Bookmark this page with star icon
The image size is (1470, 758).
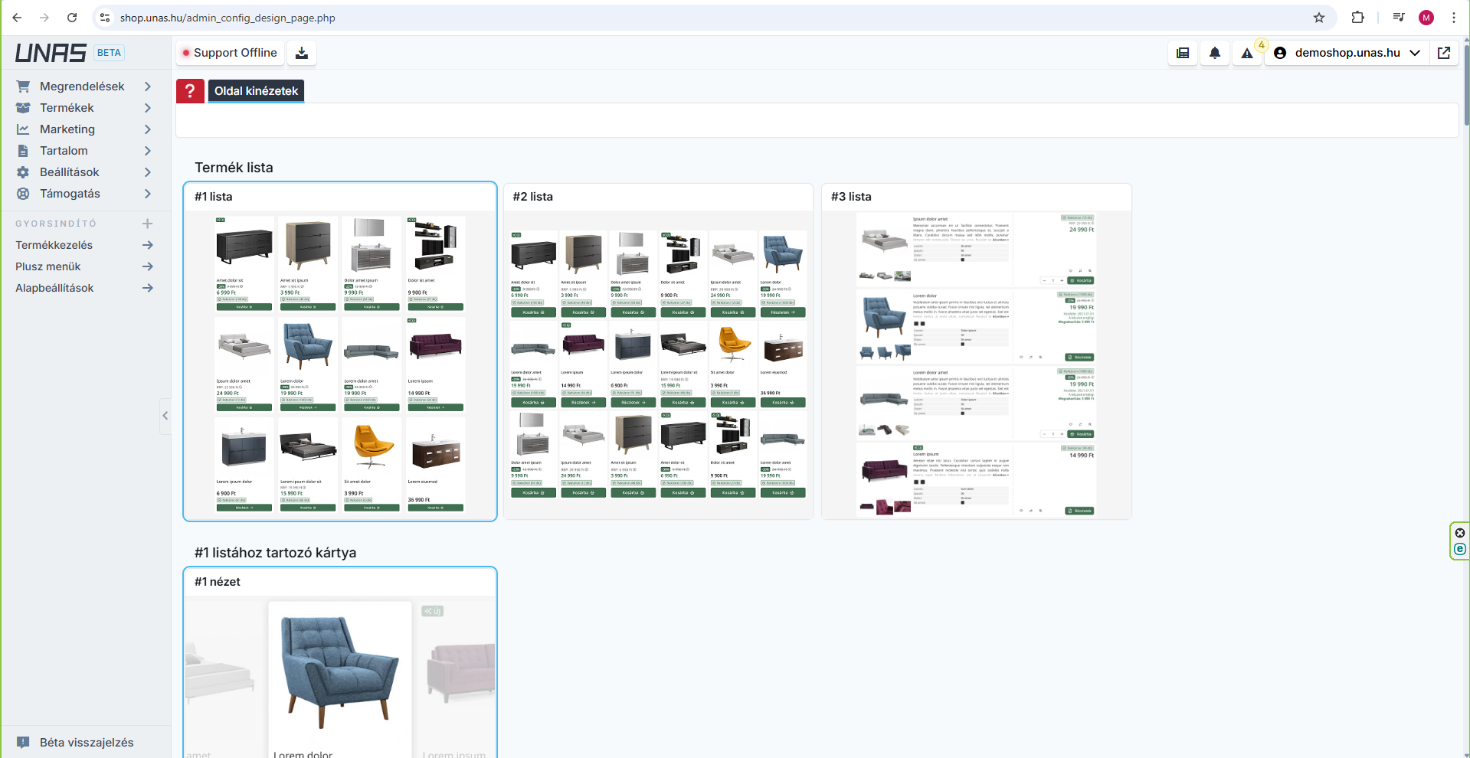coord(1319,18)
